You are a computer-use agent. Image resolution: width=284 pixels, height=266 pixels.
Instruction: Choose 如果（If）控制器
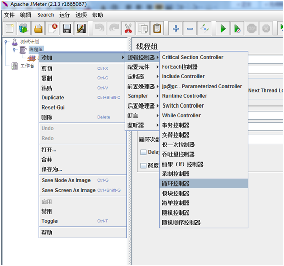point(204,164)
